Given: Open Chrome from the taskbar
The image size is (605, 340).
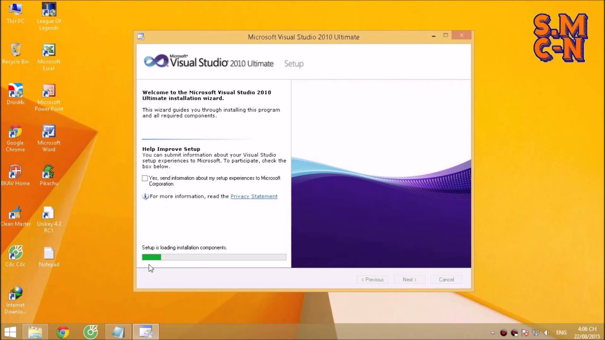Looking at the screenshot, I should [x=63, y=332].
